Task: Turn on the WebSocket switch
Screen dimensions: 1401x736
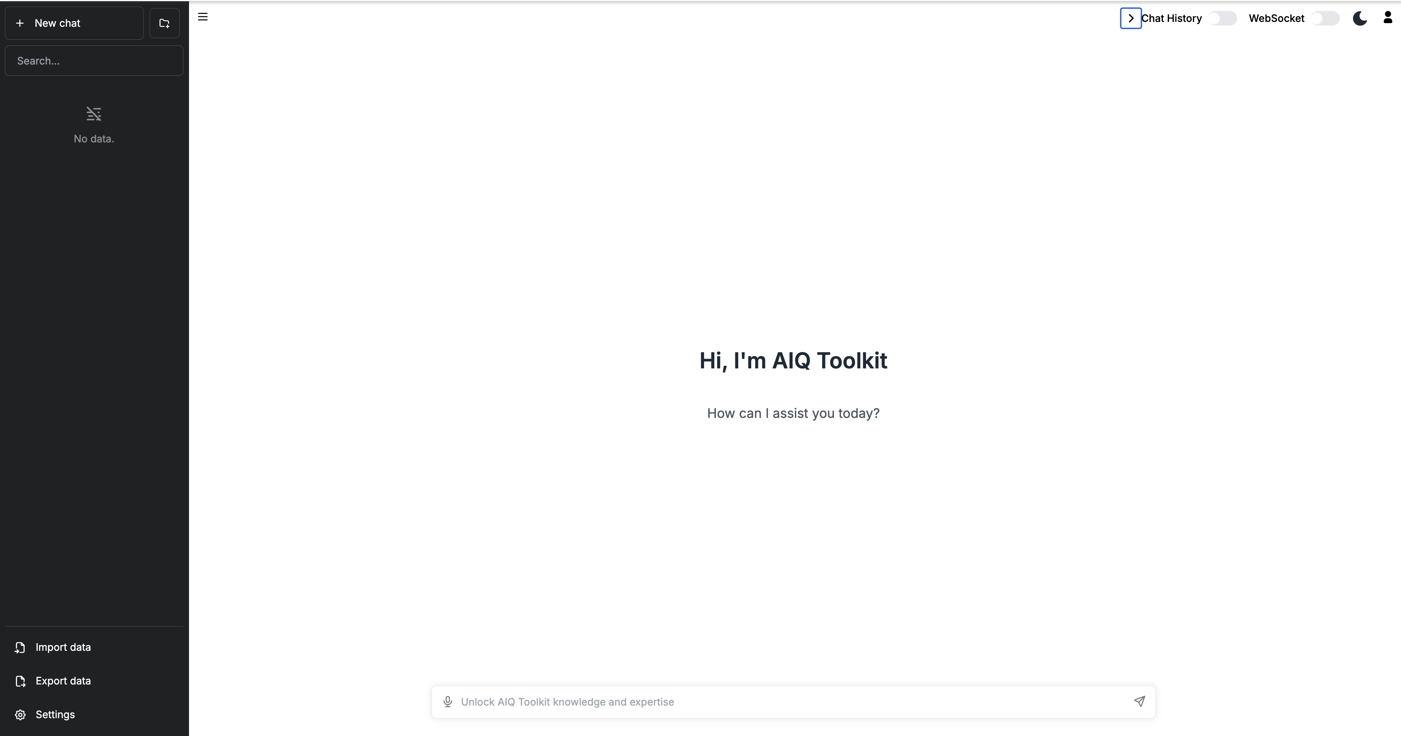Action: (x=1324, y=19)
